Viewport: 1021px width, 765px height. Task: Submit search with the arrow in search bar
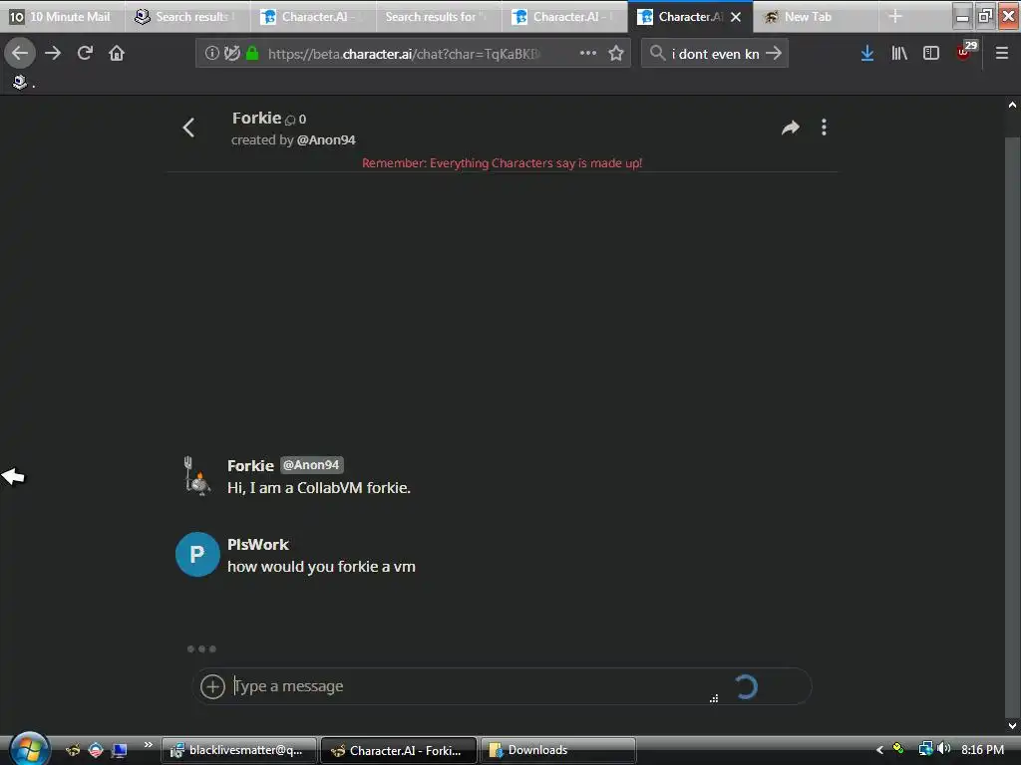click(x=774, y=54)
